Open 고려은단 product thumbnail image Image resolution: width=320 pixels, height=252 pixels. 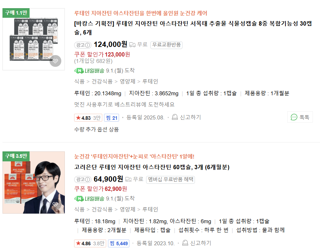coord(33,182)
